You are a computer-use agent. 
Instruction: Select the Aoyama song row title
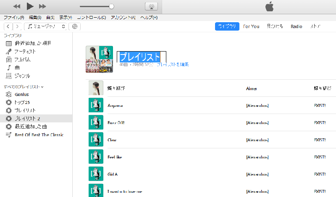(x=115, y=106)
